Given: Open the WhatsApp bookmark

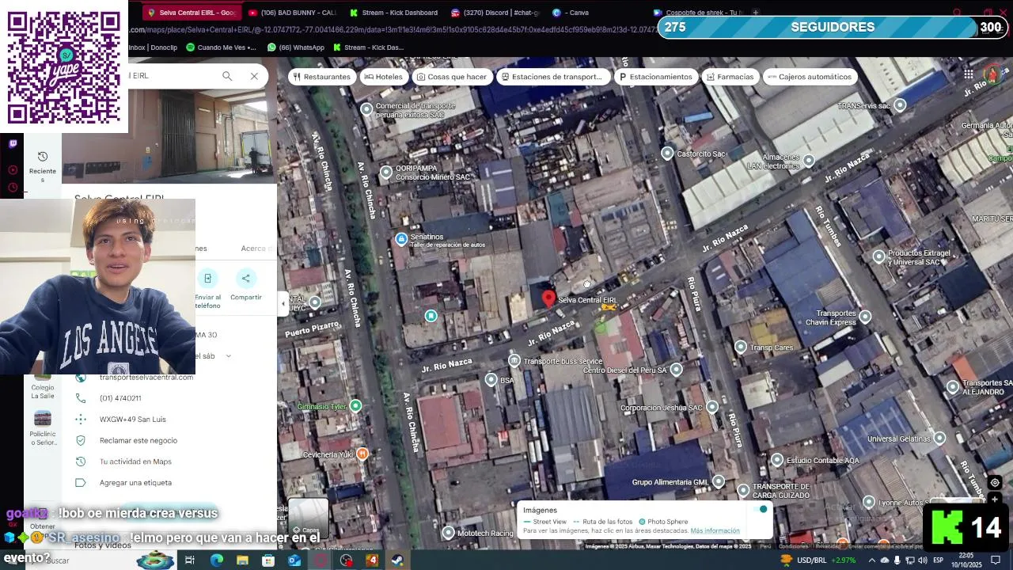Looking at the screenshot, I should tap(296, 47).
